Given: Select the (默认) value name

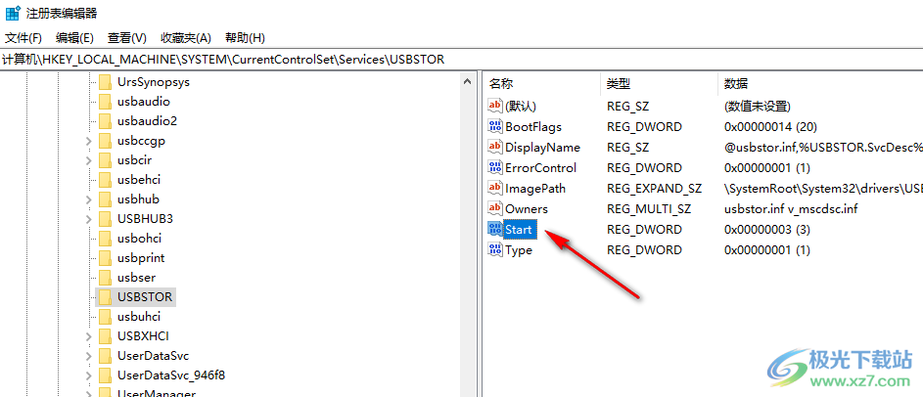Looking at the screenshot, I should (x=521, y=106).
